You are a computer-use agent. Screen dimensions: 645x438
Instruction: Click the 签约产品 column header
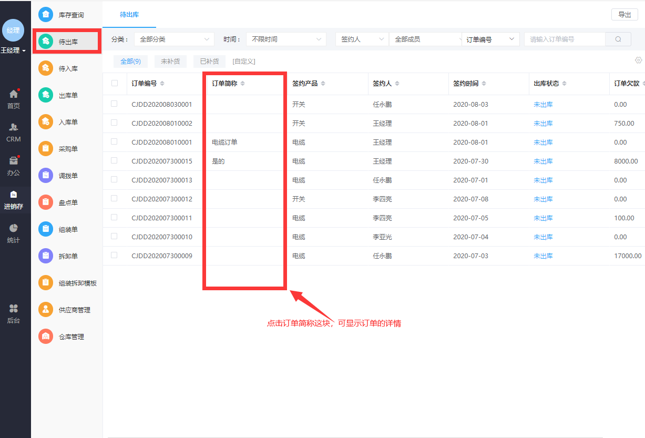click(305, 84)
